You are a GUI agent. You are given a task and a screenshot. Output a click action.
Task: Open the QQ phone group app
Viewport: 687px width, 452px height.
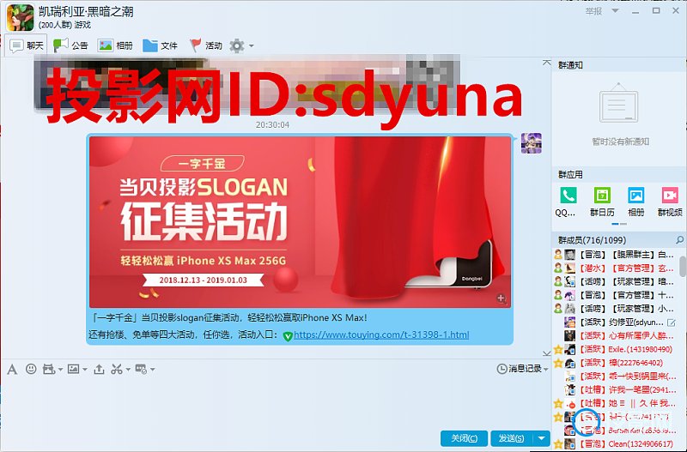568,196
